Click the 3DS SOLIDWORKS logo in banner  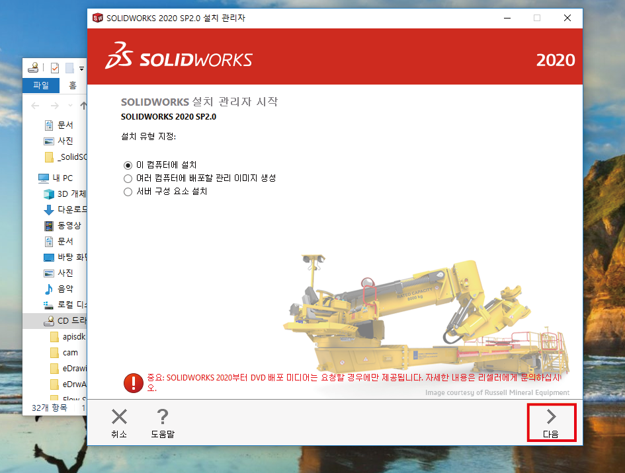tap(179, 56)
